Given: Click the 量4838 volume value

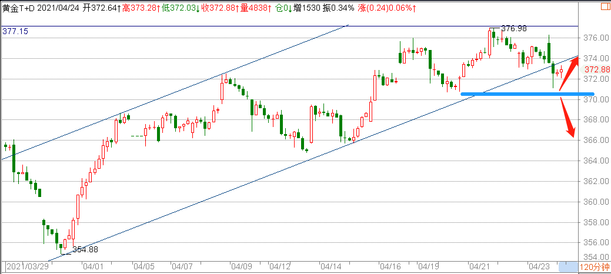Looking at the screenshot, I should click(x=256, y=8).
